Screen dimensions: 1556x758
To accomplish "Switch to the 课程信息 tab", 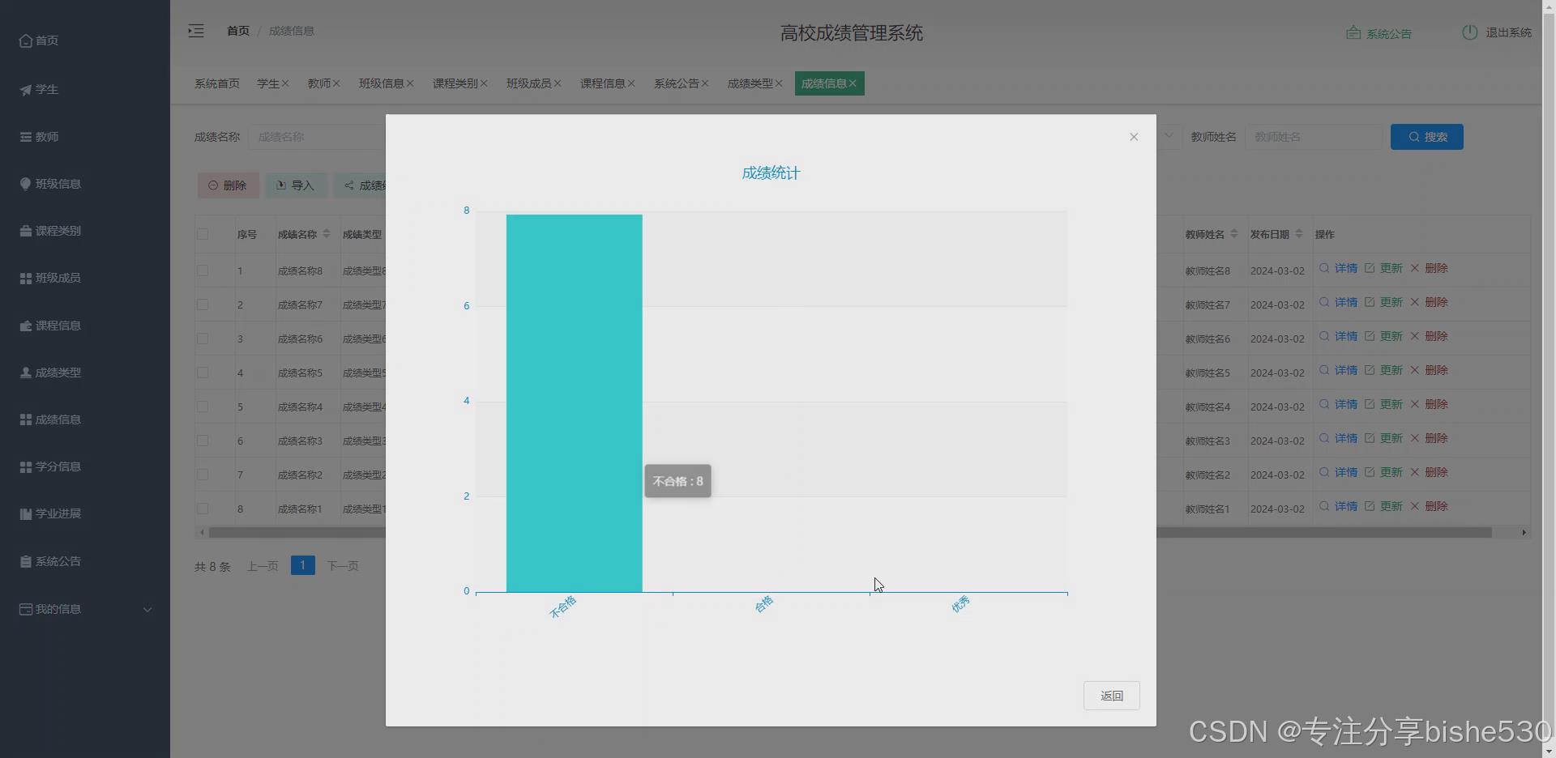I will (603, 83).
